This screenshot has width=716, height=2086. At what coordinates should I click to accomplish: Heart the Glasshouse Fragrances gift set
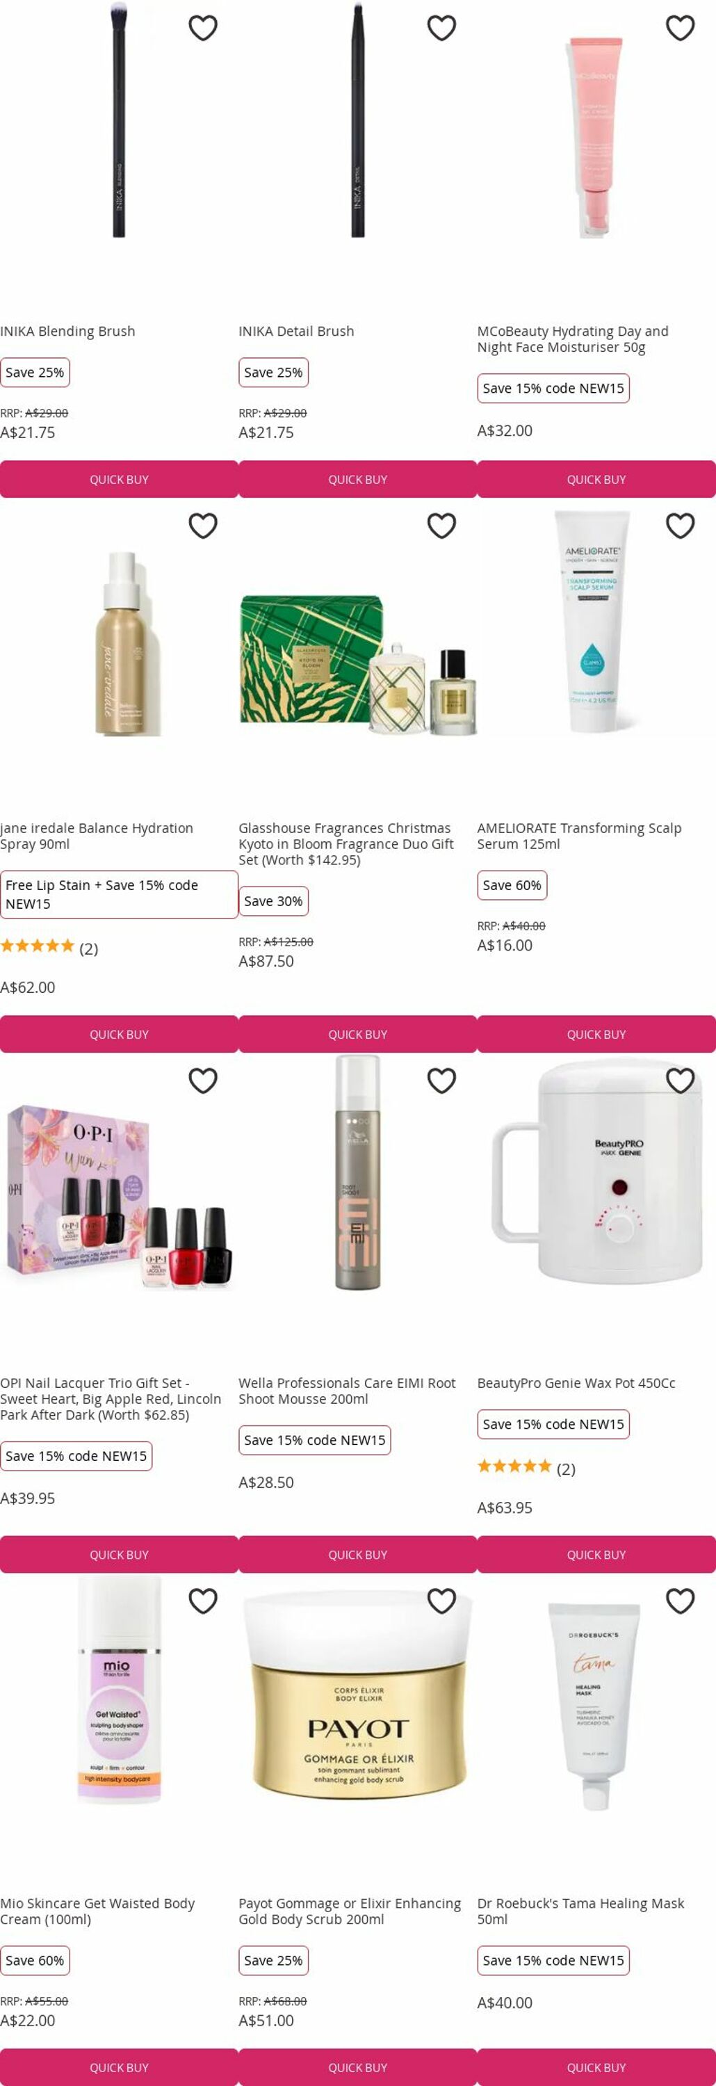coord(441,526)
